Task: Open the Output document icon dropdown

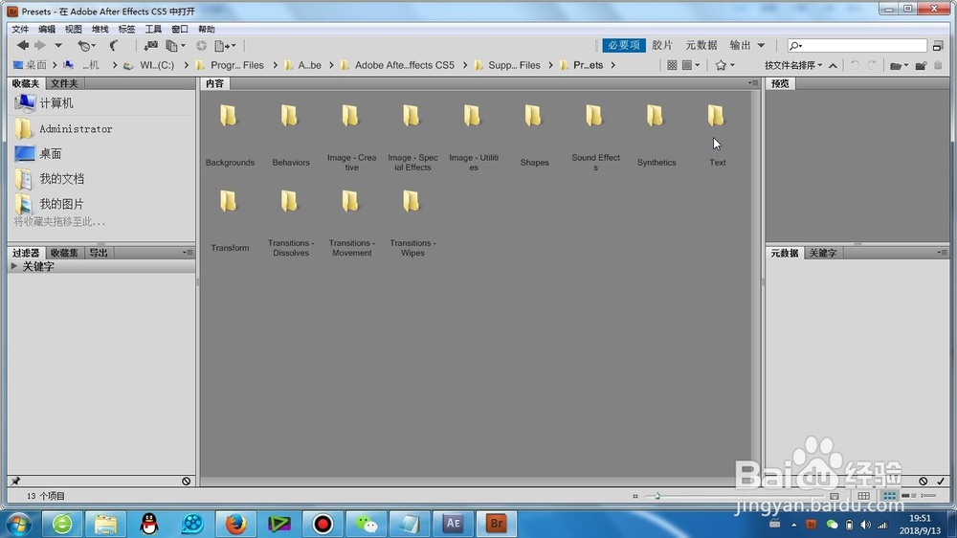Action: tap(225, 46)
